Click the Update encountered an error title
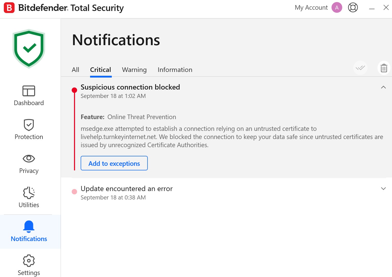This screenshot has height=277, width=392. coord(127,188)
